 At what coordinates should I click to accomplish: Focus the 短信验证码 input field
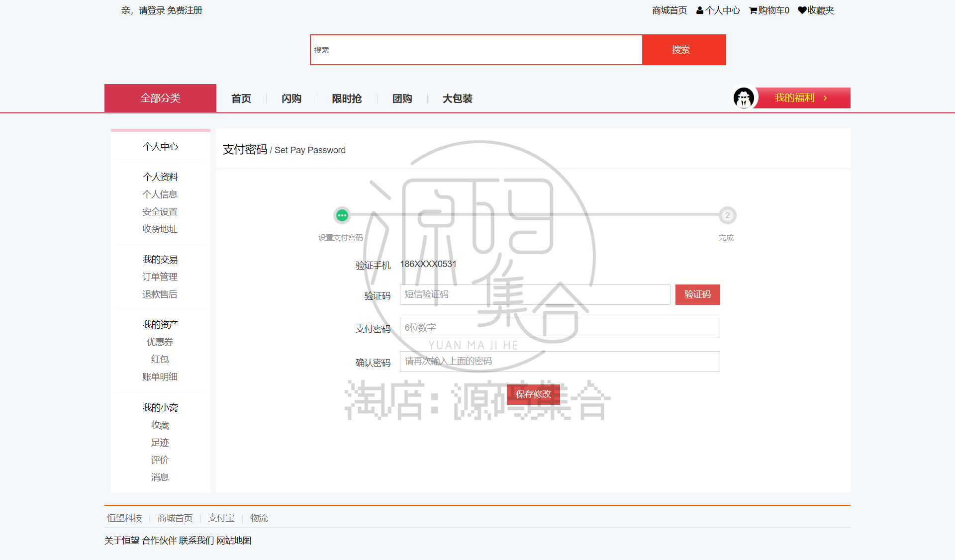[x=535, y=295]
